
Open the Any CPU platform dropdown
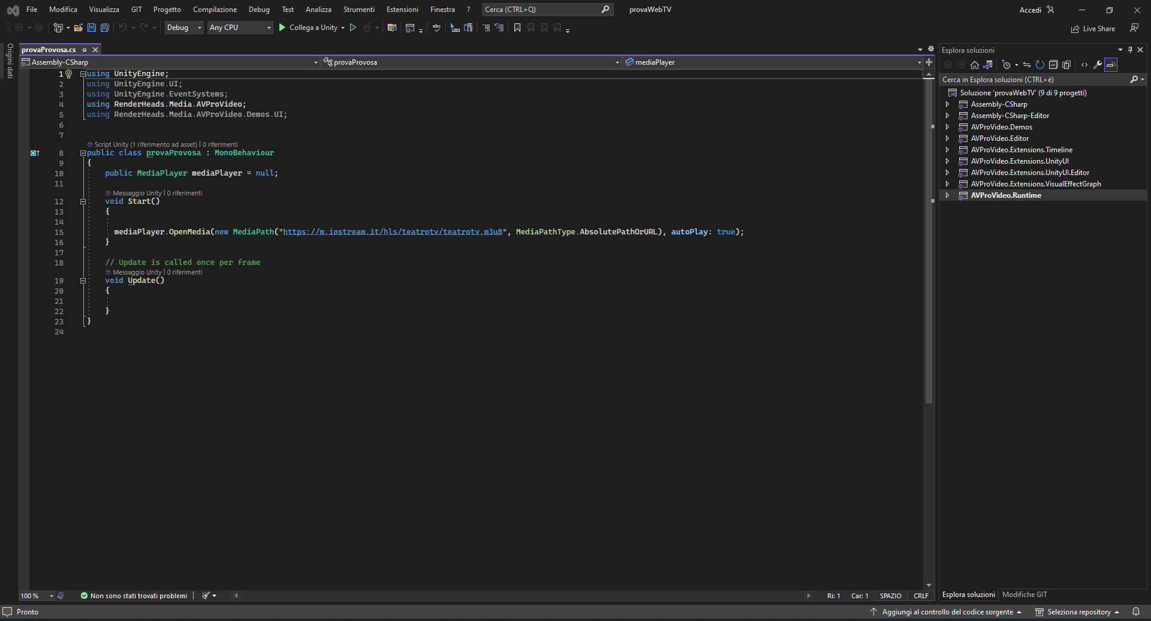pos(239,28)
